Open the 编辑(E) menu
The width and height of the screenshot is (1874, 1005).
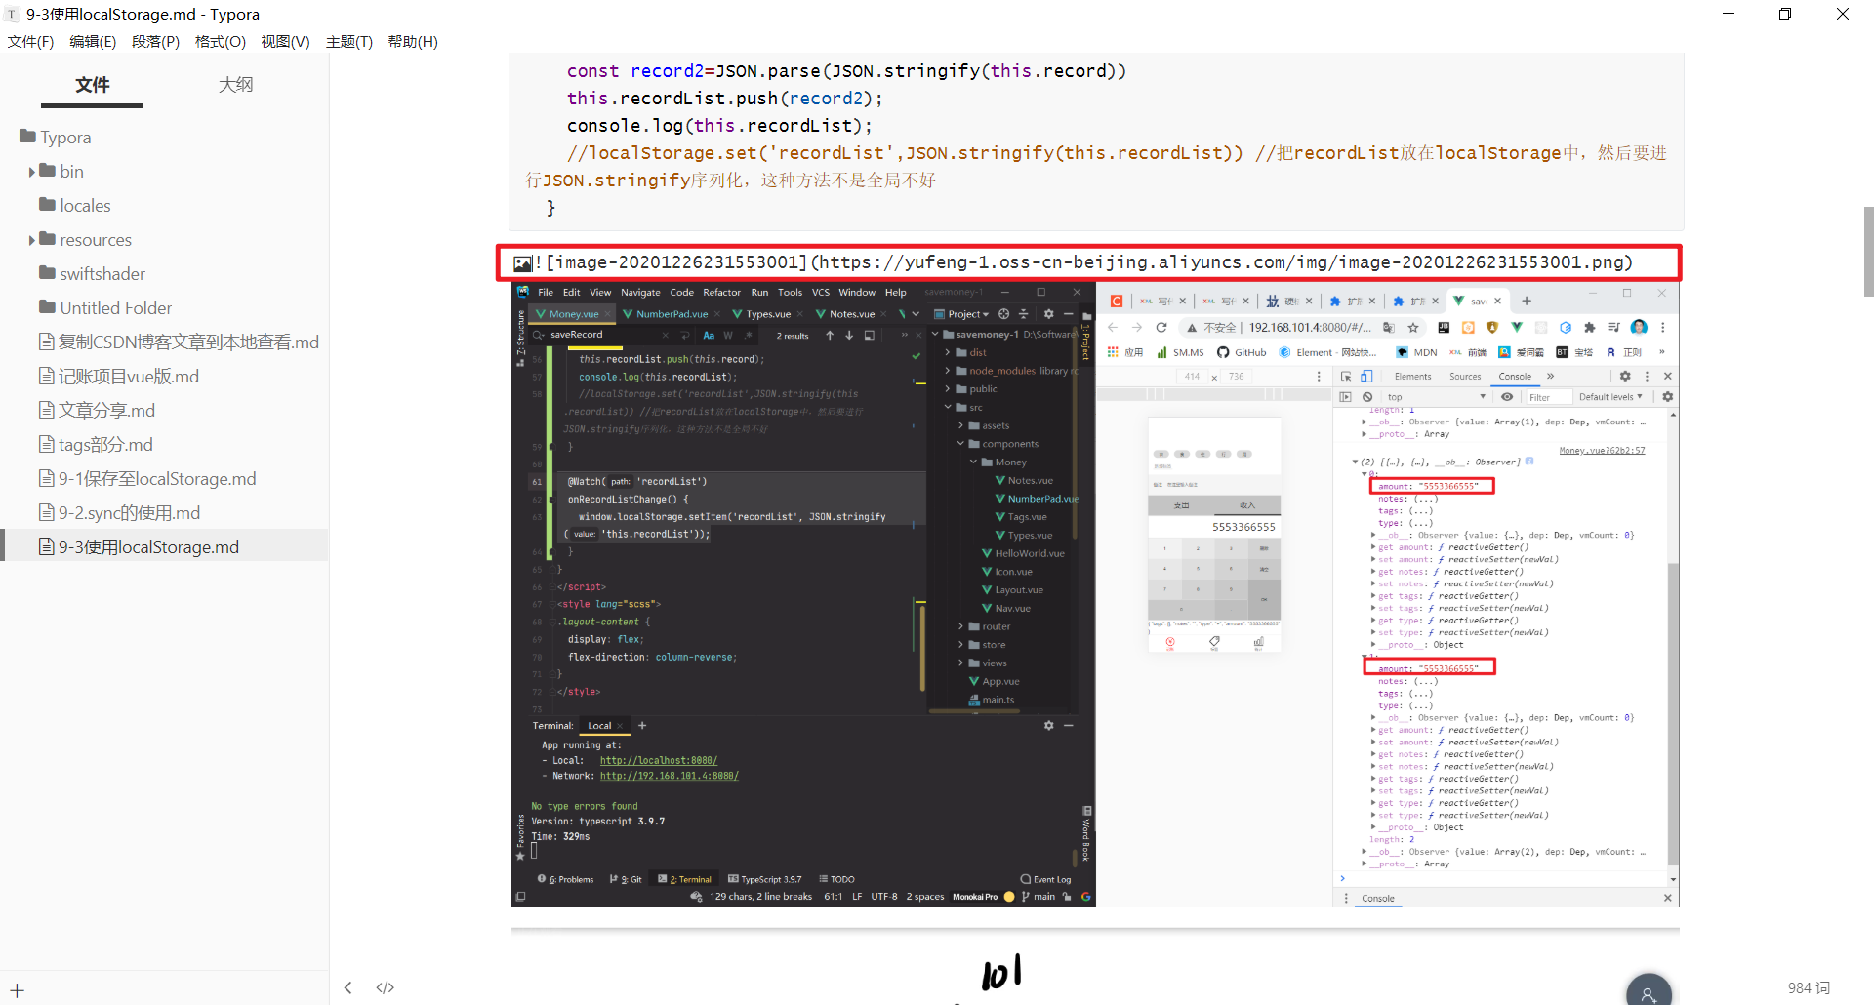tap(93, 42)
